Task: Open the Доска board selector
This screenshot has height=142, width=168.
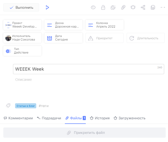Action: (x=63, y=25)
